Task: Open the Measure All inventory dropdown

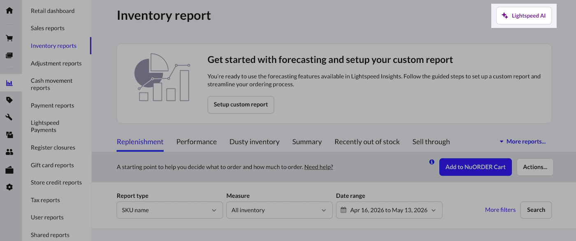Action: pos(279,210)
